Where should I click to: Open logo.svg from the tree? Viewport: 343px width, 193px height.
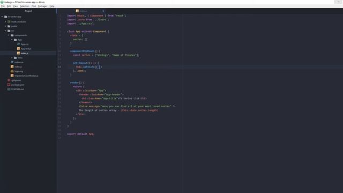19,71
